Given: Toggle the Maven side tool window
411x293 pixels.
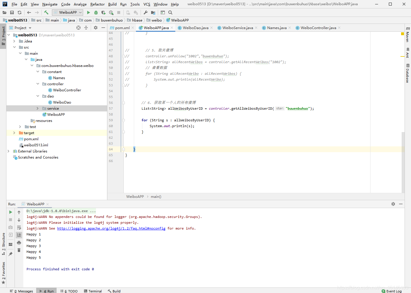Looking at the screenshot, I should 408,34.
